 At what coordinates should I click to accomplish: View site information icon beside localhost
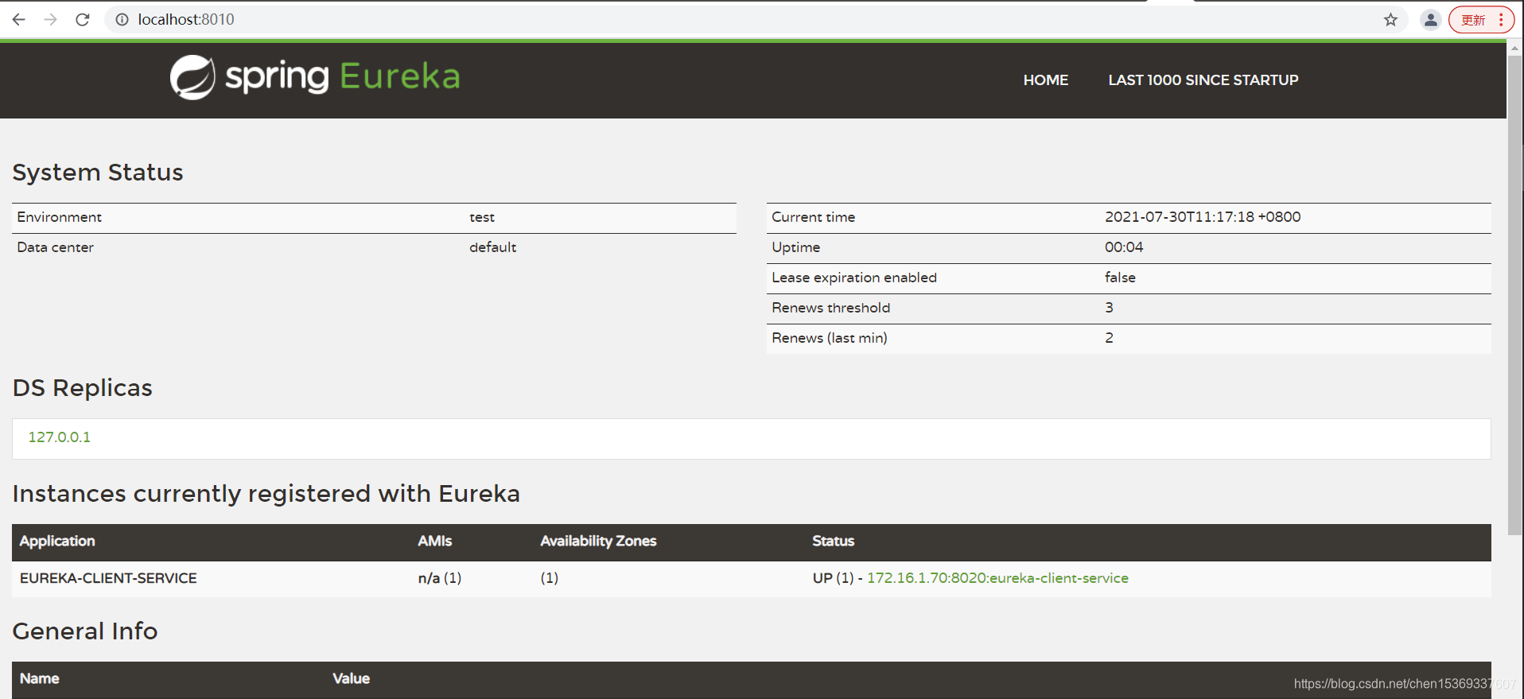[x=122, y=19]
